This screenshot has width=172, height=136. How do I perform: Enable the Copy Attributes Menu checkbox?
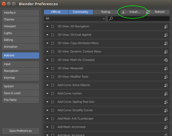(53, 43)
